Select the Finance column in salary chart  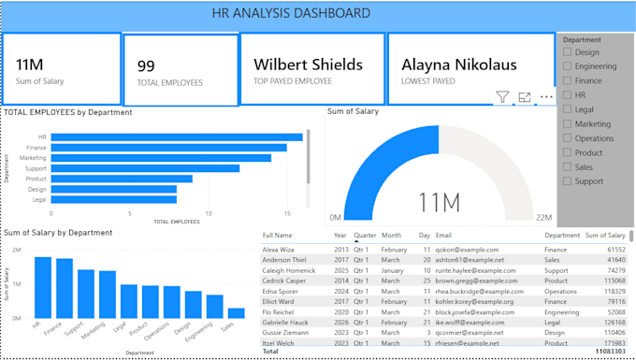pyautogui.click(x=65, y=288)
